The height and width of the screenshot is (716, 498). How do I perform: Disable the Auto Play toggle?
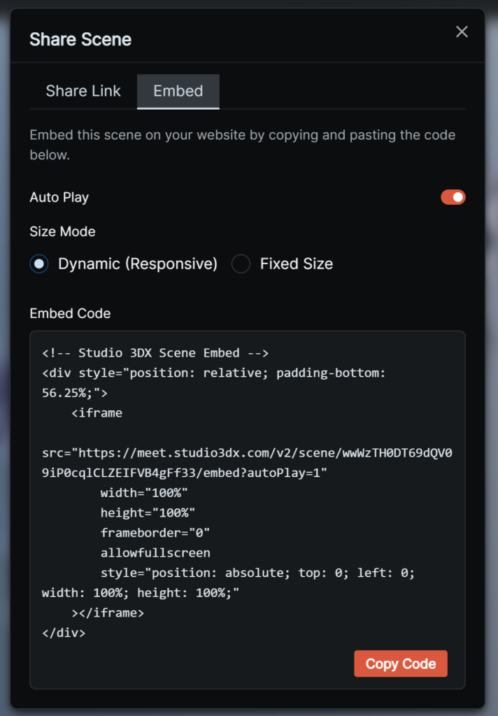[453, 197]
